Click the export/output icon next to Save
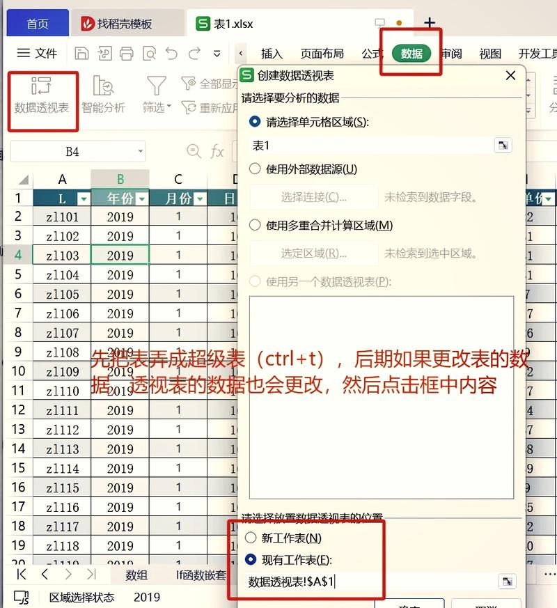This screenshot has width=557, height=608. click(104, 53)
